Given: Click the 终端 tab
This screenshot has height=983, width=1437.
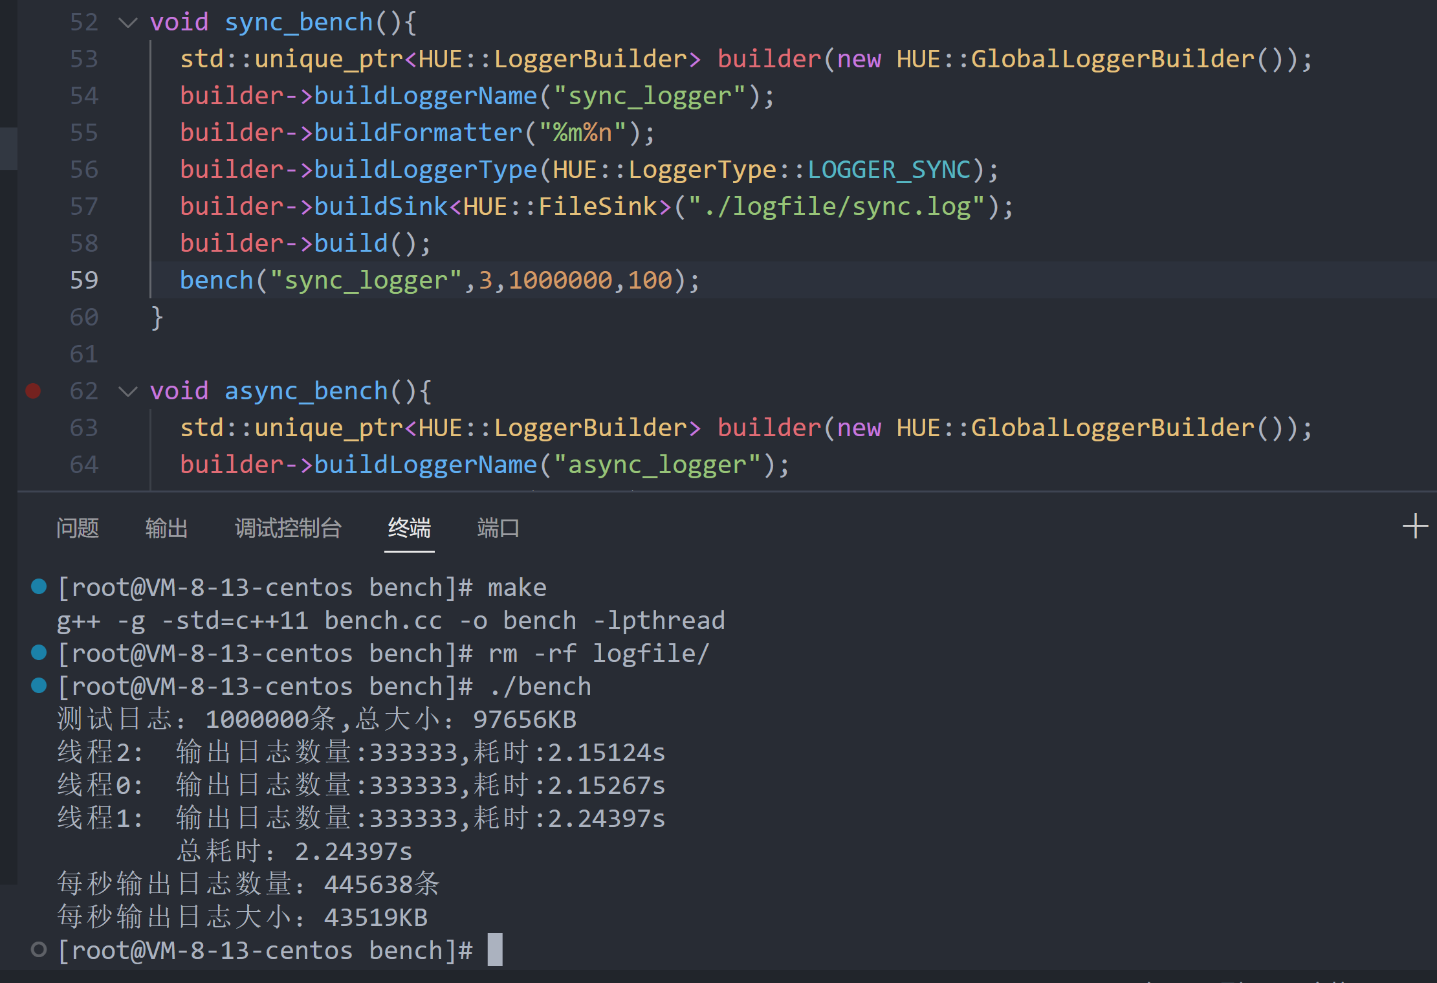Looking at the screenshot, I should pos(409,528).
